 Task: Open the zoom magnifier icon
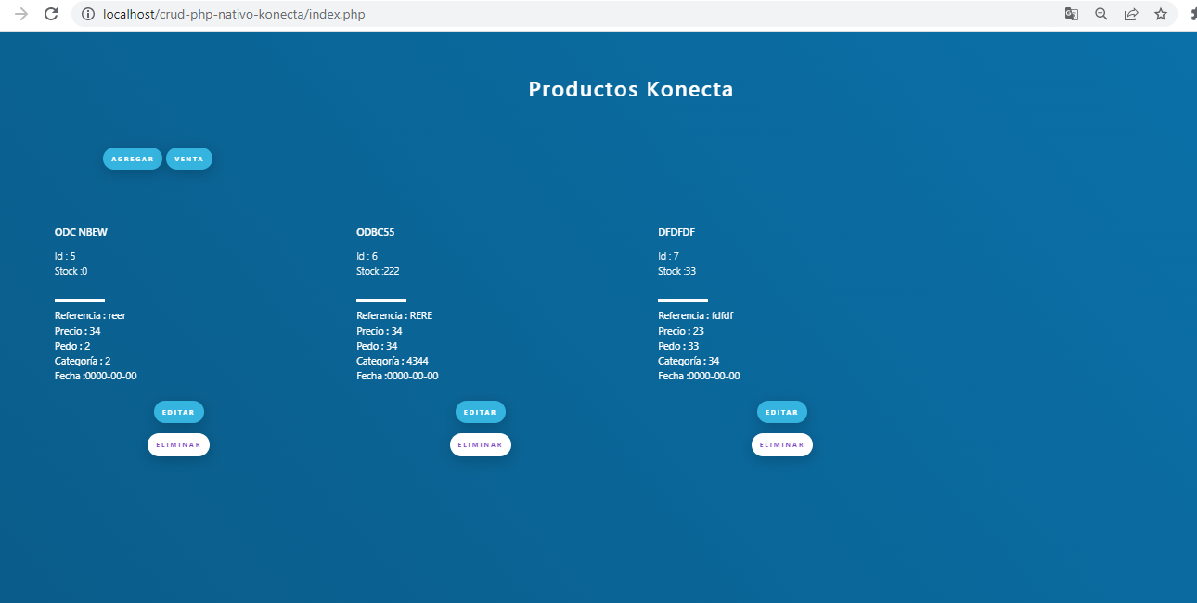pos(1101,14)
